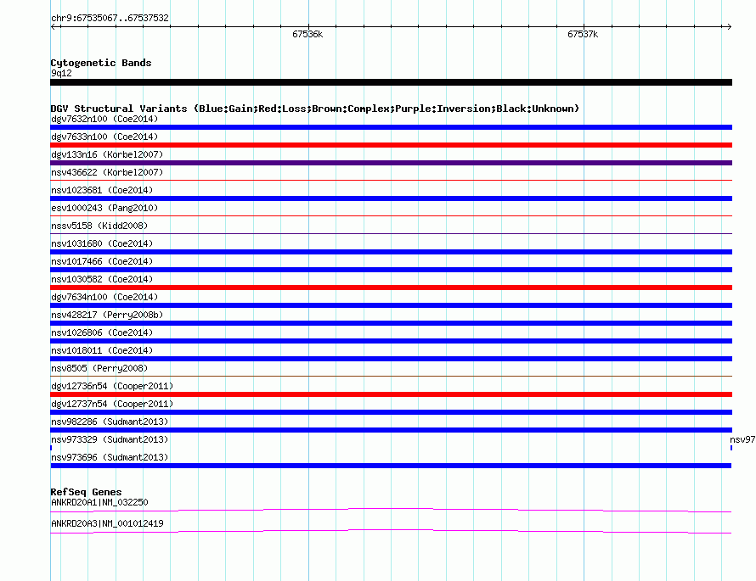Click variant label nssv5158 (Kidd2008)
756x581 pixels.
coord(99,226)
